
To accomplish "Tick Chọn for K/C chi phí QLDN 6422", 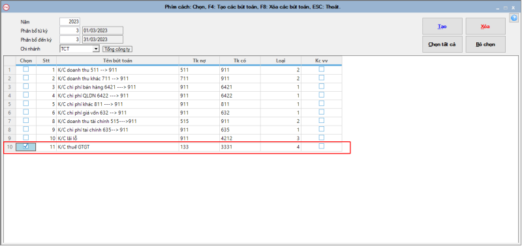I will [25, 95].
